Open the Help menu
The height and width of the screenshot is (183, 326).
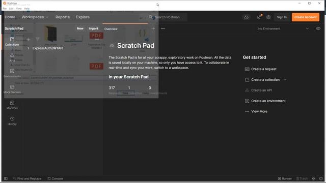(x=27, y=9)
